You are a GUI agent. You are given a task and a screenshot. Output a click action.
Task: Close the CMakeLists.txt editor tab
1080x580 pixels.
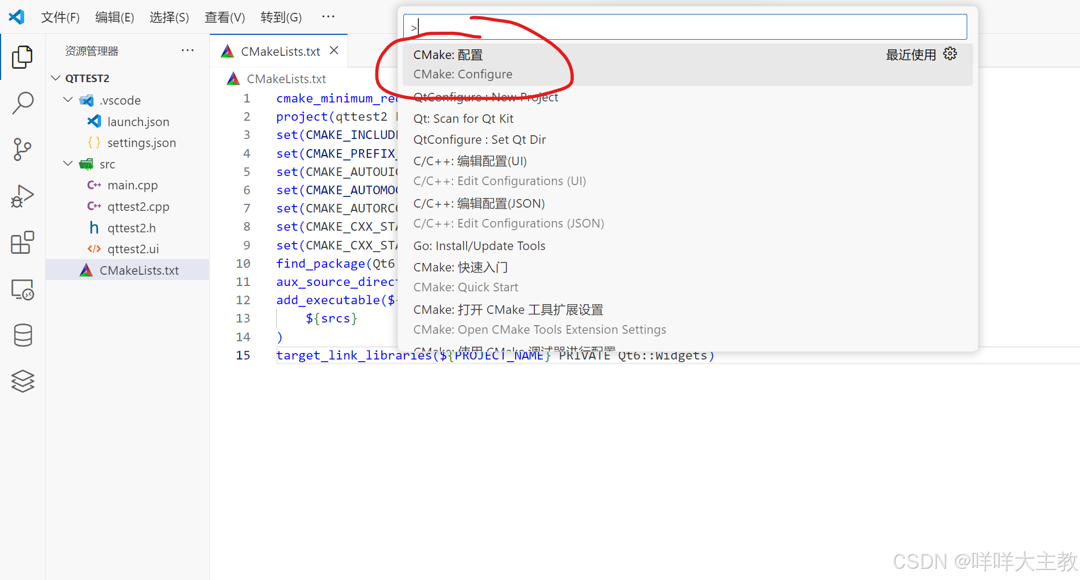point(334,50)
